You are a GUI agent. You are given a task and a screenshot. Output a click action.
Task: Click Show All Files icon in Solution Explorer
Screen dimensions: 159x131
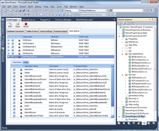pyautogui.click(x=124, y=23)
